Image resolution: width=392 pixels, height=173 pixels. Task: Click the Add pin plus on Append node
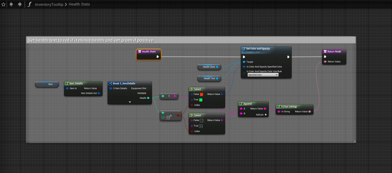point(265,114)
